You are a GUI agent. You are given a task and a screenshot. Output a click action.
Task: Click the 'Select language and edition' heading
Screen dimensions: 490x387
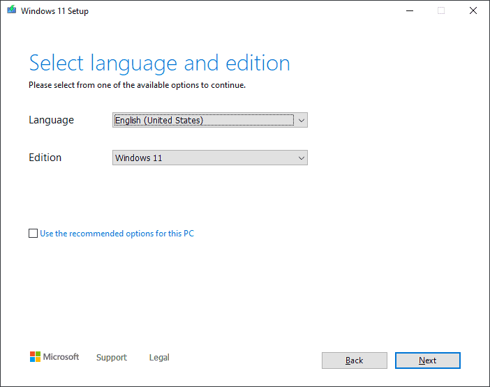159,63
